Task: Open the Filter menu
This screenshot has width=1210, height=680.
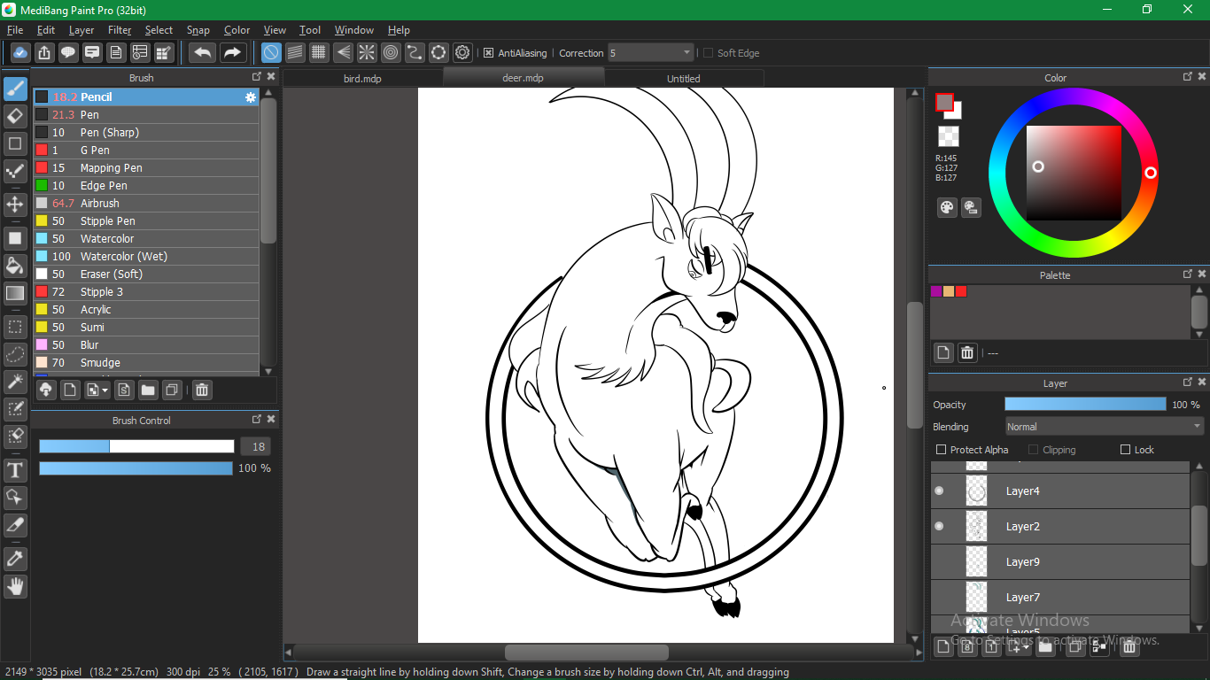Action: pyautogui.click(x=120, y=30)
